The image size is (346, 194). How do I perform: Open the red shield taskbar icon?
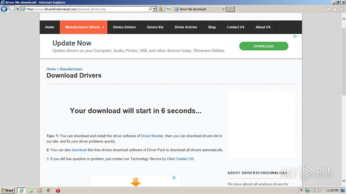(58, 190)
